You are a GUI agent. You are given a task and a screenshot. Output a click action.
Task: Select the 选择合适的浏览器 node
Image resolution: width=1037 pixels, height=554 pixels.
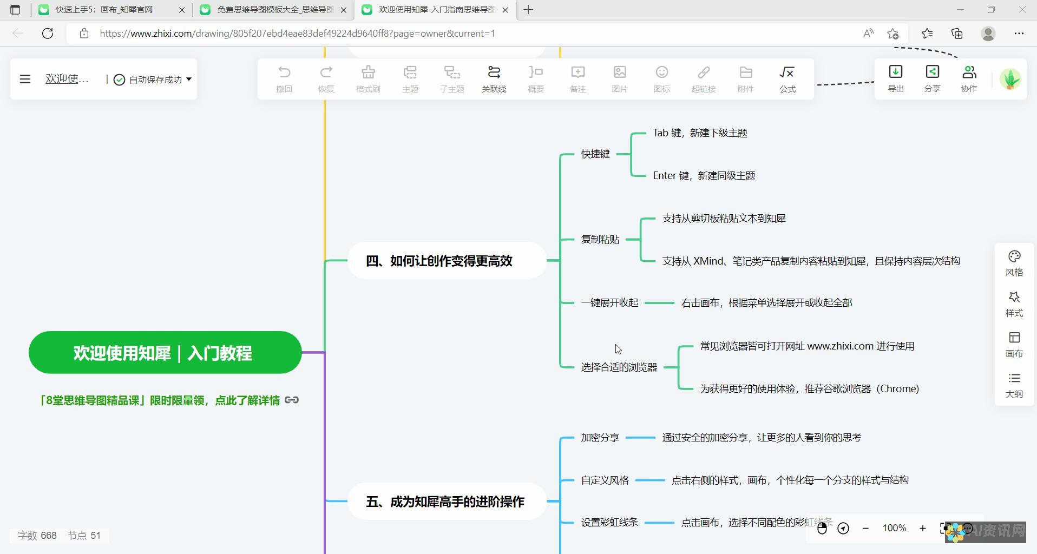coord(619,367)
